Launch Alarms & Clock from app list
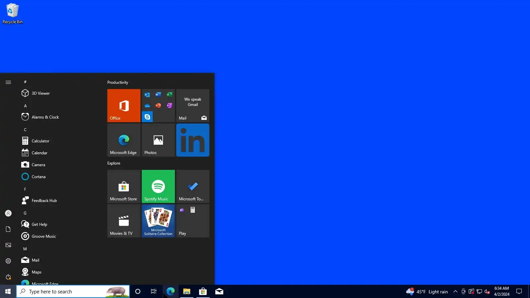The width and height of the screenshot is (530, 298). (x=61, y=117)
